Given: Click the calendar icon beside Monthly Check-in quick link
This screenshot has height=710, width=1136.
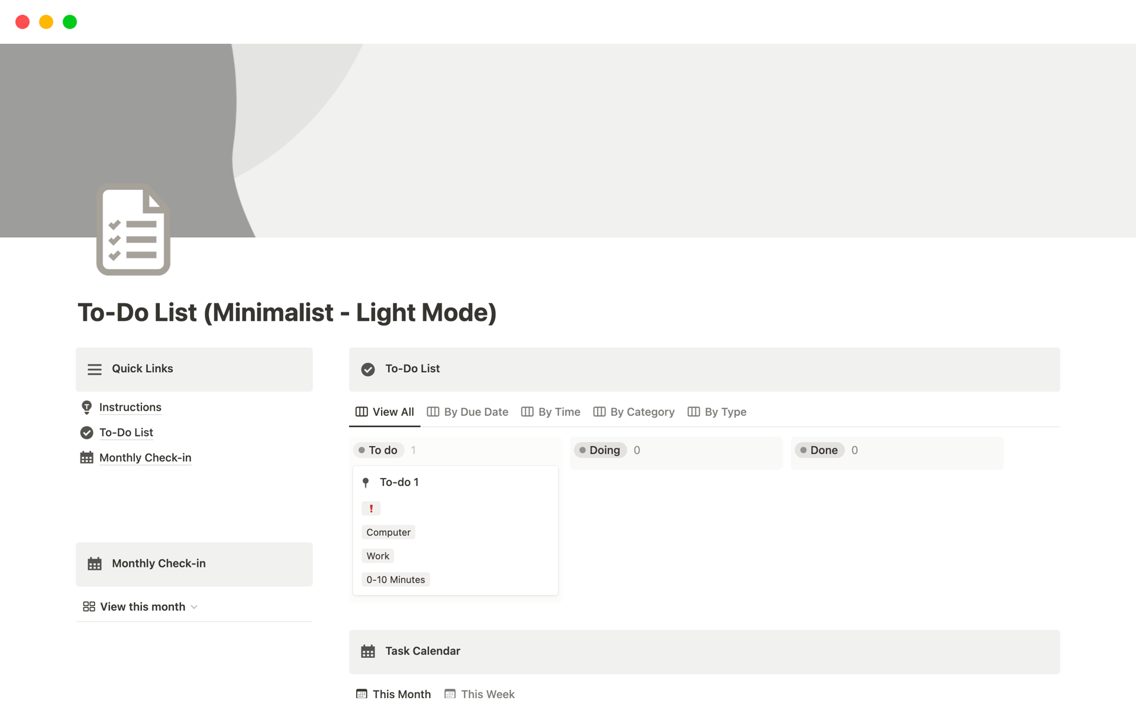Looking at the screenshot, I should [x=86, y=457].
